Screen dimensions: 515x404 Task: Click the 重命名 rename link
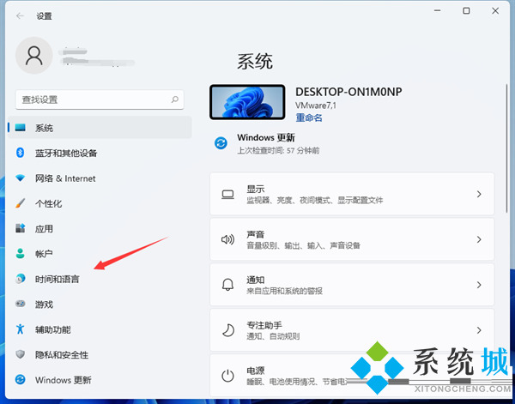[x=309, y=118]
